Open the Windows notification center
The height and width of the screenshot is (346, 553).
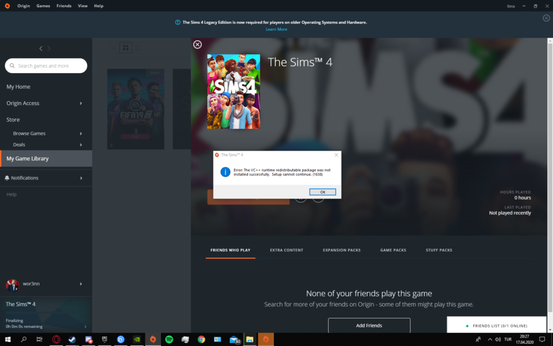pyautogui.click(x=542, y=339)
